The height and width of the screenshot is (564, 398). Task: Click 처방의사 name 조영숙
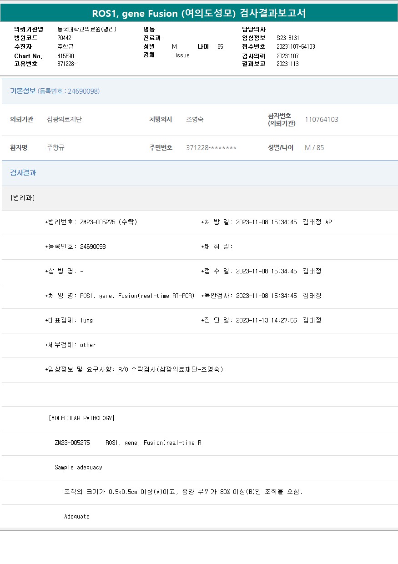coord(195,120)
